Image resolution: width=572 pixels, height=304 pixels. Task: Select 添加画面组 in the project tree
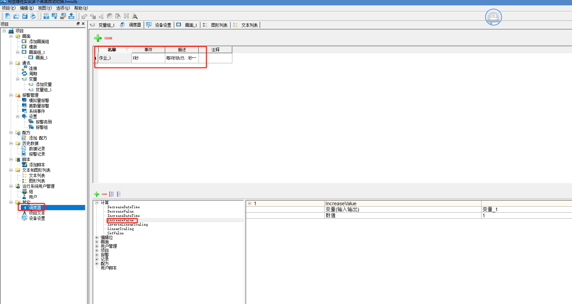(39, 42)
